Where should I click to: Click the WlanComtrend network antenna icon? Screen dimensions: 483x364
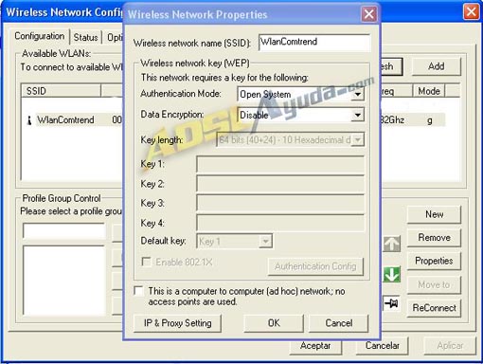coord(29,120)
